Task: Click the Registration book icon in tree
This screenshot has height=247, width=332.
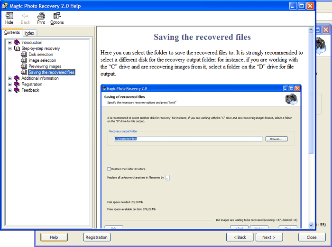Action: click(x=17, y=84)
